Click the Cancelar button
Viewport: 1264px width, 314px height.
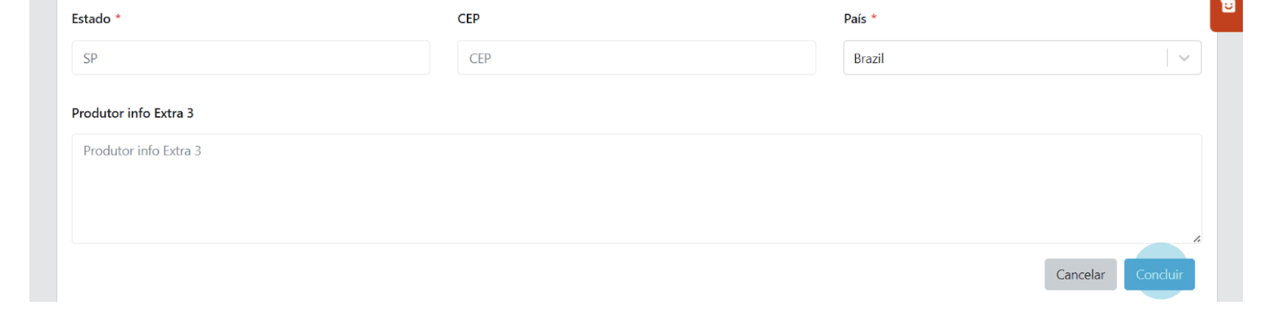click(x=1080, y=274)
